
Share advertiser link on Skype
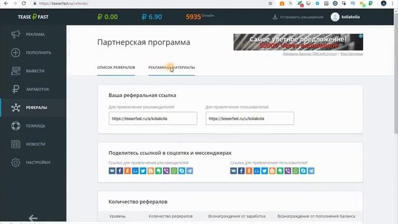182,170
